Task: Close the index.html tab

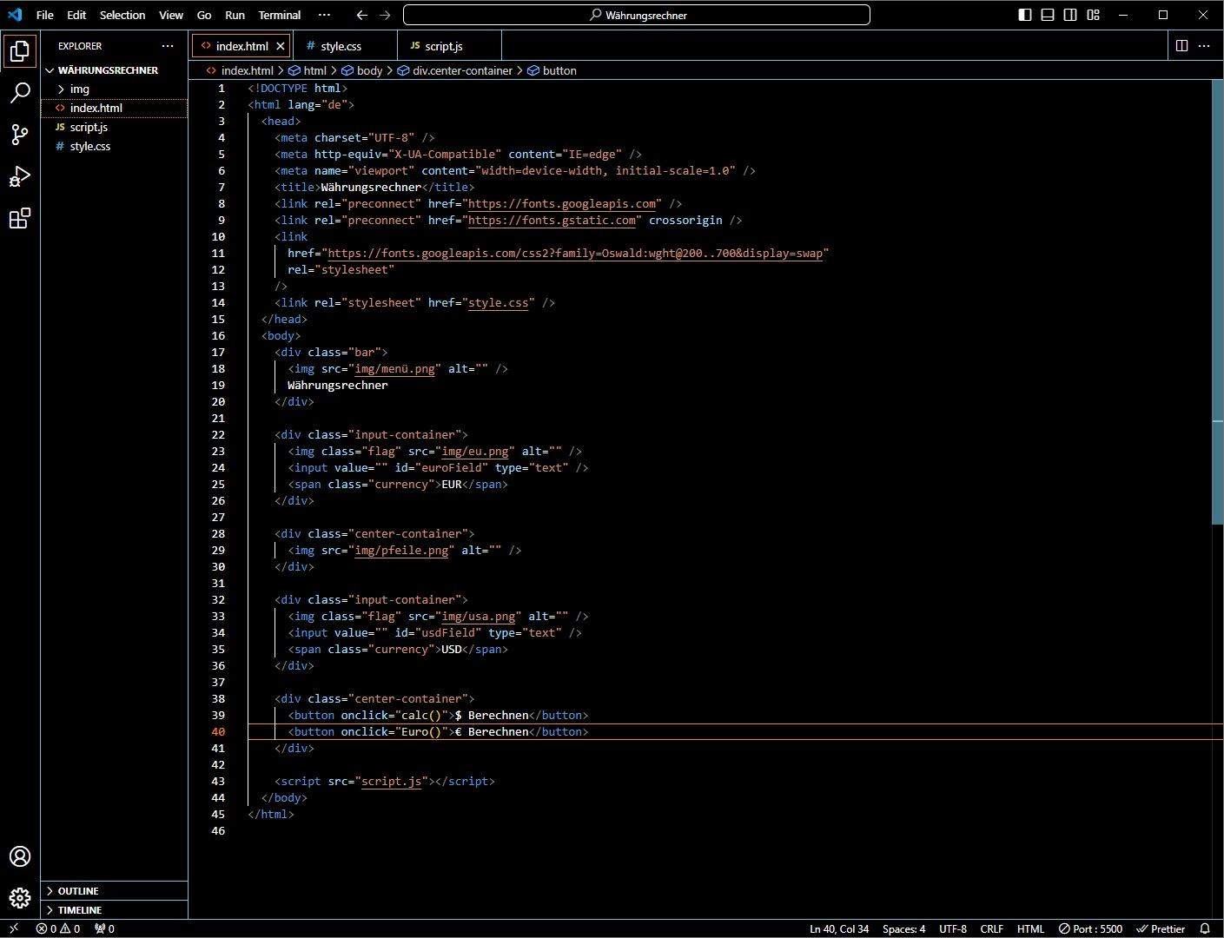Action: click(x=281, y=46)
